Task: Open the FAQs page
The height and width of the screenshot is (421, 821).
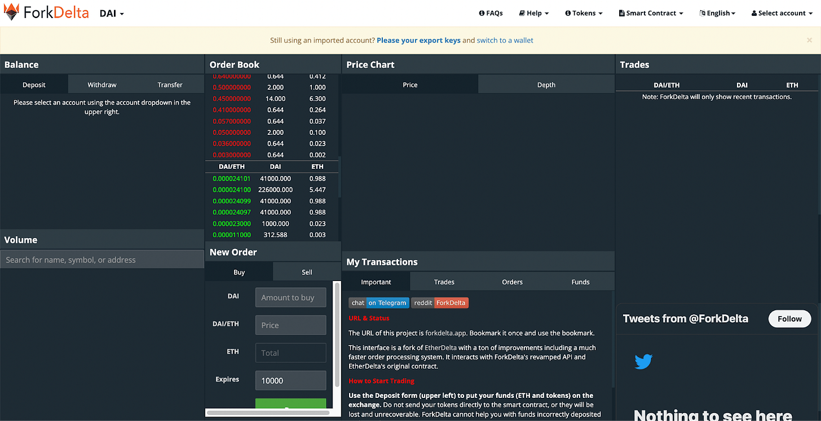Action: click(x=491, y=13)
